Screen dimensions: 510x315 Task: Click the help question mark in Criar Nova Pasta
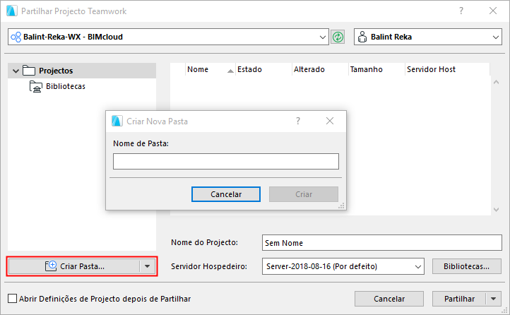(298, 121)
